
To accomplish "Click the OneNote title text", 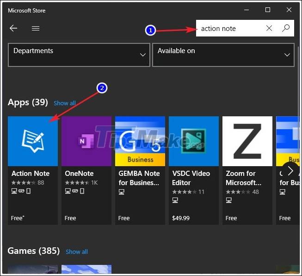I will point(79,174).
